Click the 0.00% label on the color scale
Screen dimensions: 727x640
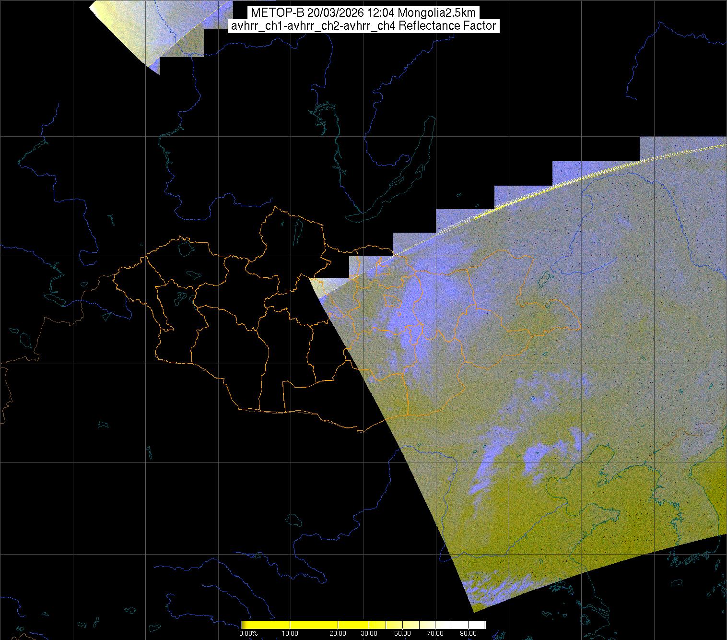tap(248, 634)
